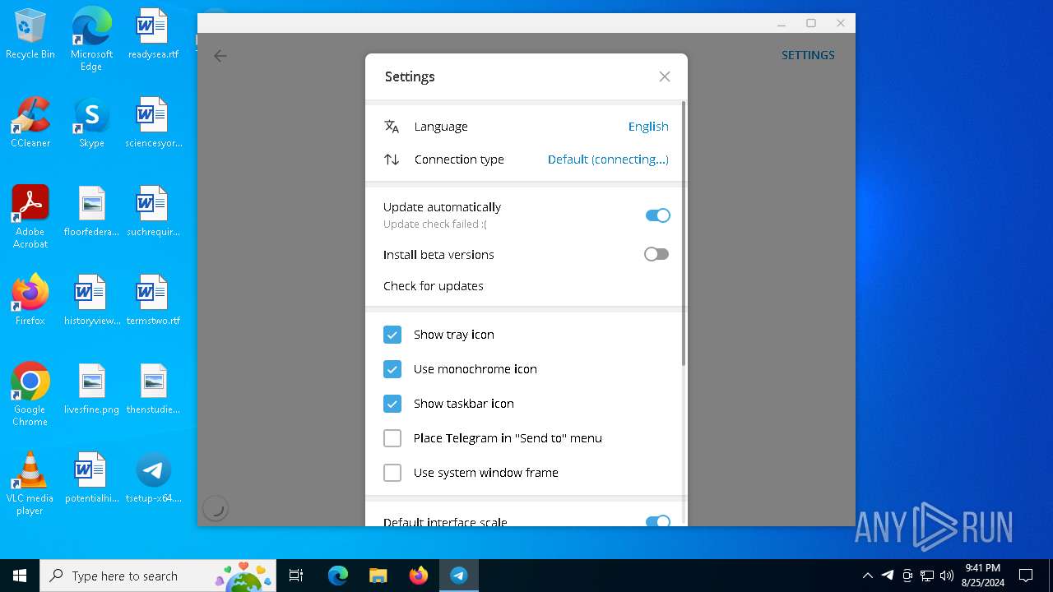Change language from English
The height and width of the screenshot is (592, 1053).
pos(648,127)
